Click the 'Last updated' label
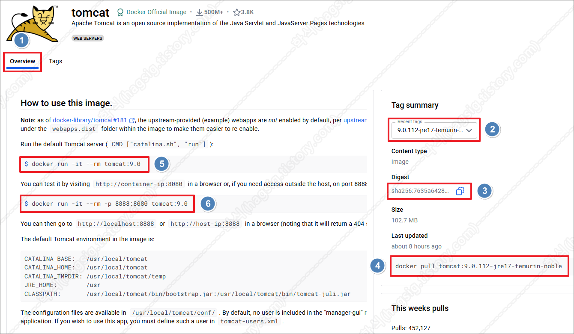 click(410, 236)
